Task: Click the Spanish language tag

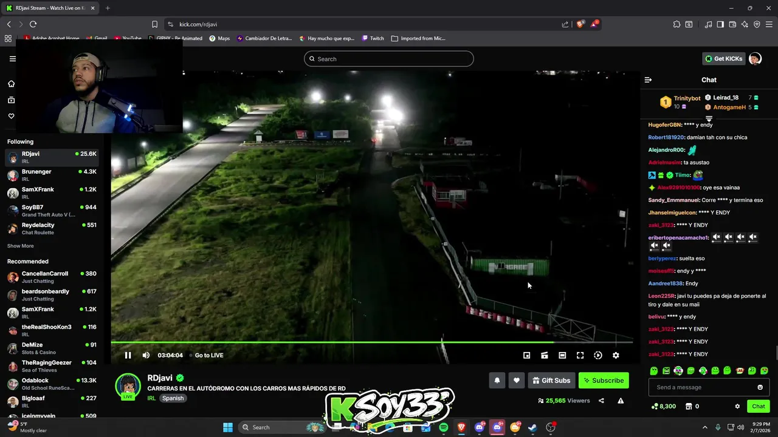Action: tap(173, 398)
